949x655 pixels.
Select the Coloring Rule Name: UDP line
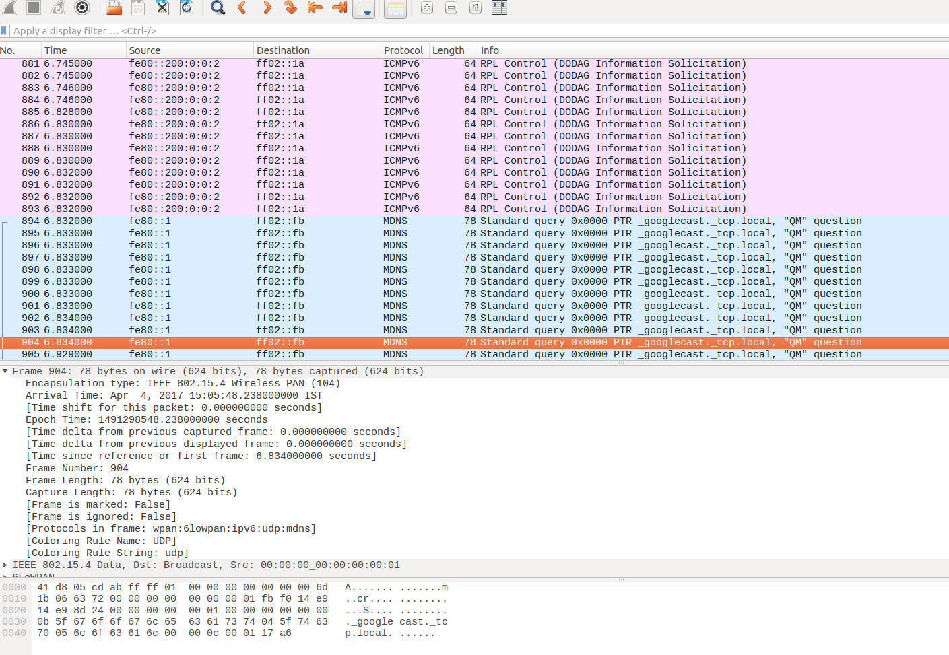coord(101,541)
